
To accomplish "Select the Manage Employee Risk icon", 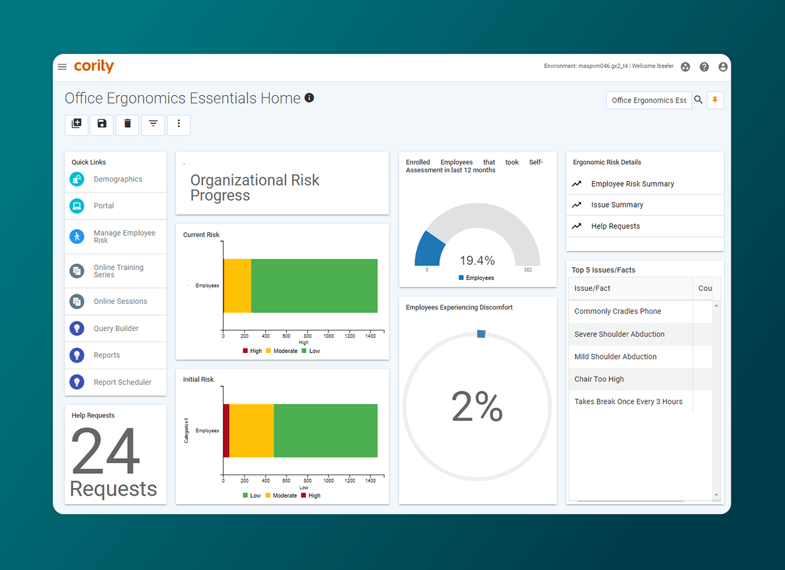I will (x=76, y=237).
